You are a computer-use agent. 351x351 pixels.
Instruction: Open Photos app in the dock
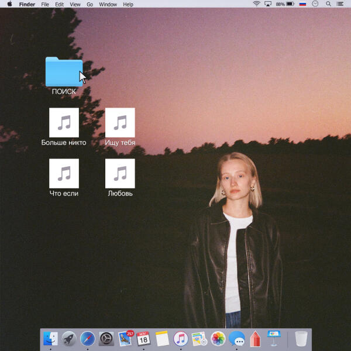pos(218,338)
